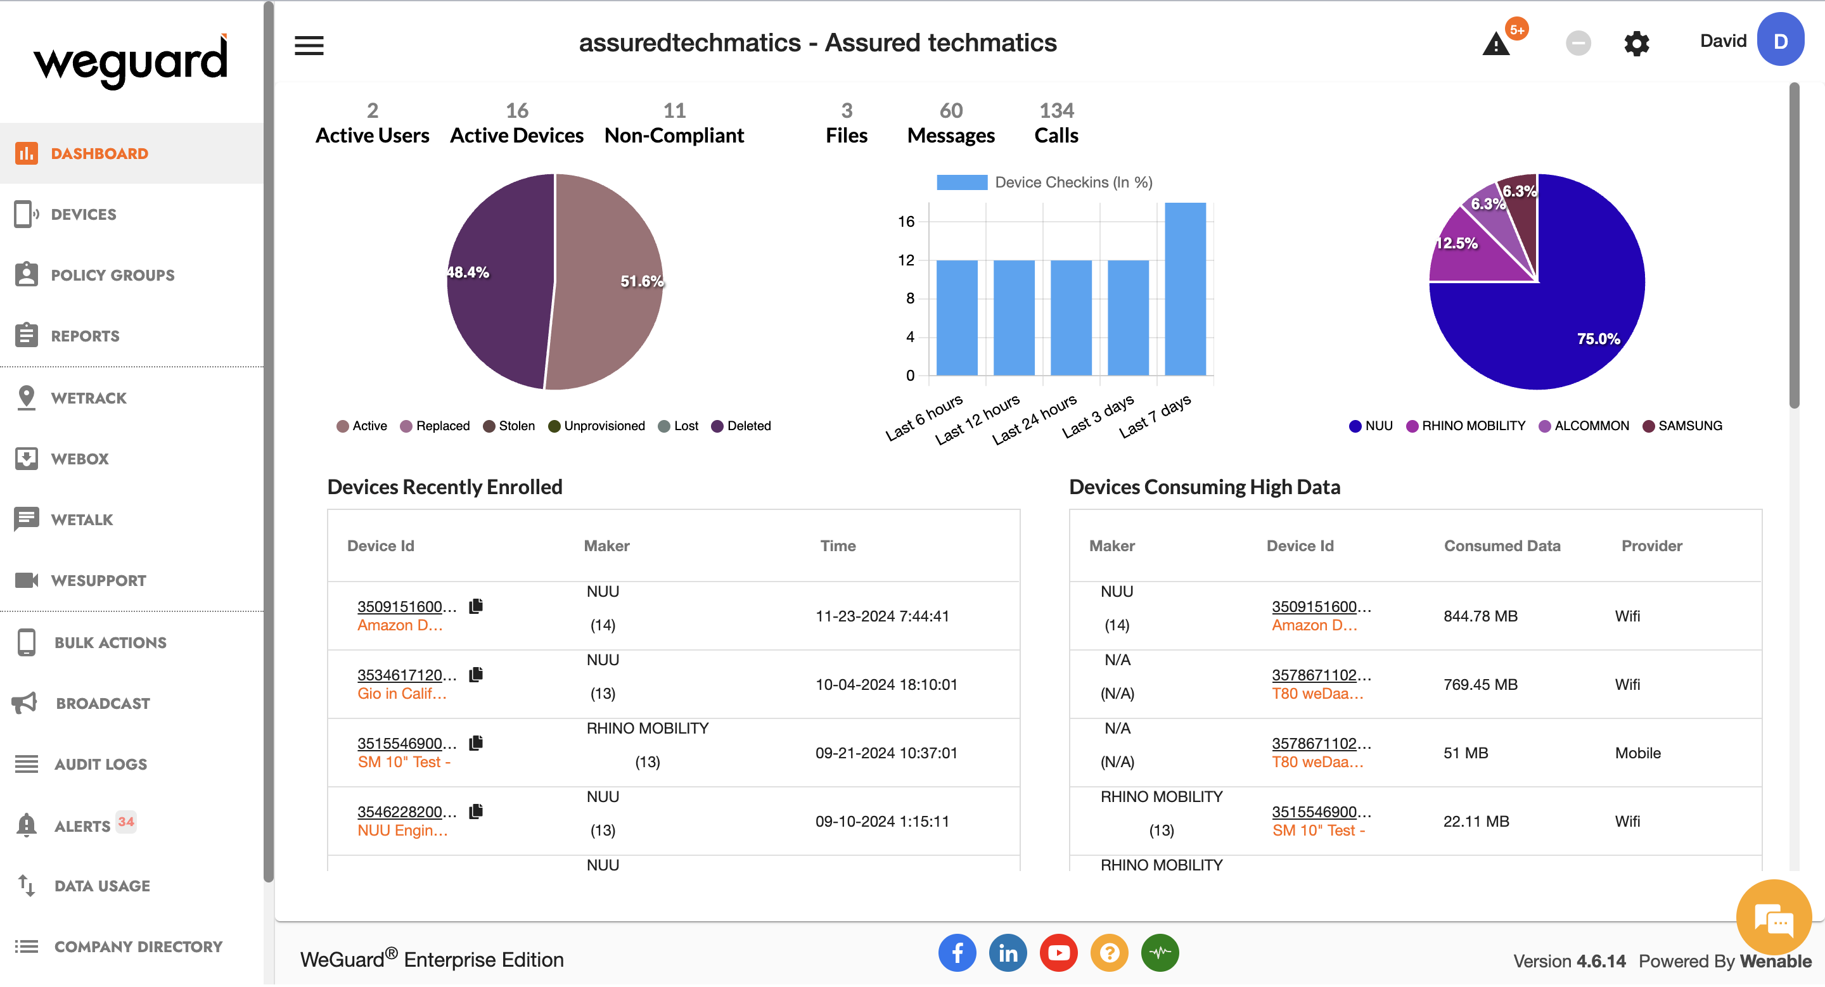Click the gray minus status icon
The height and width of the screenshot is (987, 1825).
click(1578, 44)
